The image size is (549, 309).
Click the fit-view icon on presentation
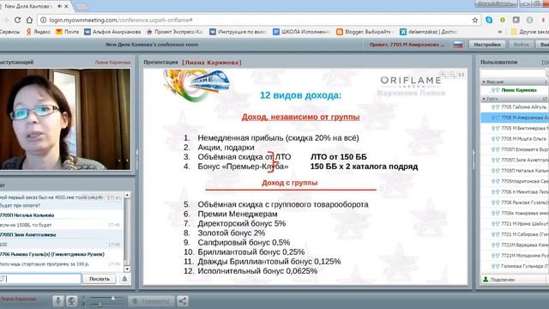pyautogui.click(x=462, y=75)
